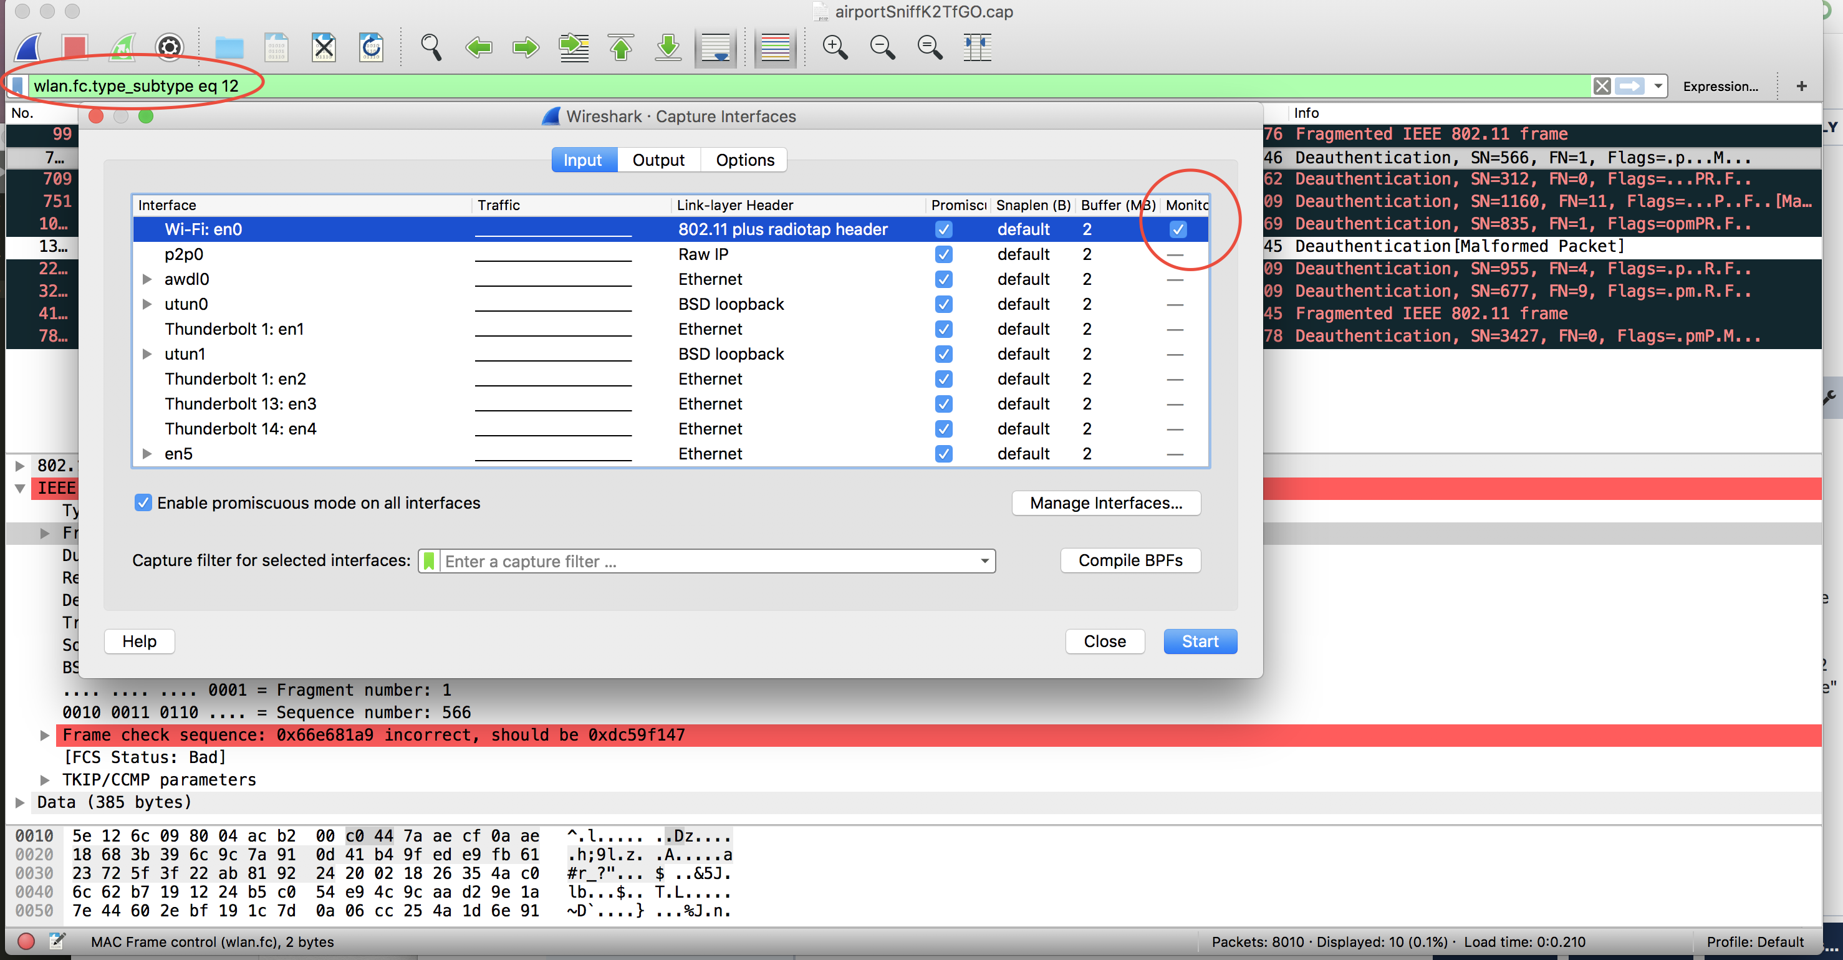1843x960 pixels.
Task: Open expert information red circle in status bar
Action: [x=26, y=941]
